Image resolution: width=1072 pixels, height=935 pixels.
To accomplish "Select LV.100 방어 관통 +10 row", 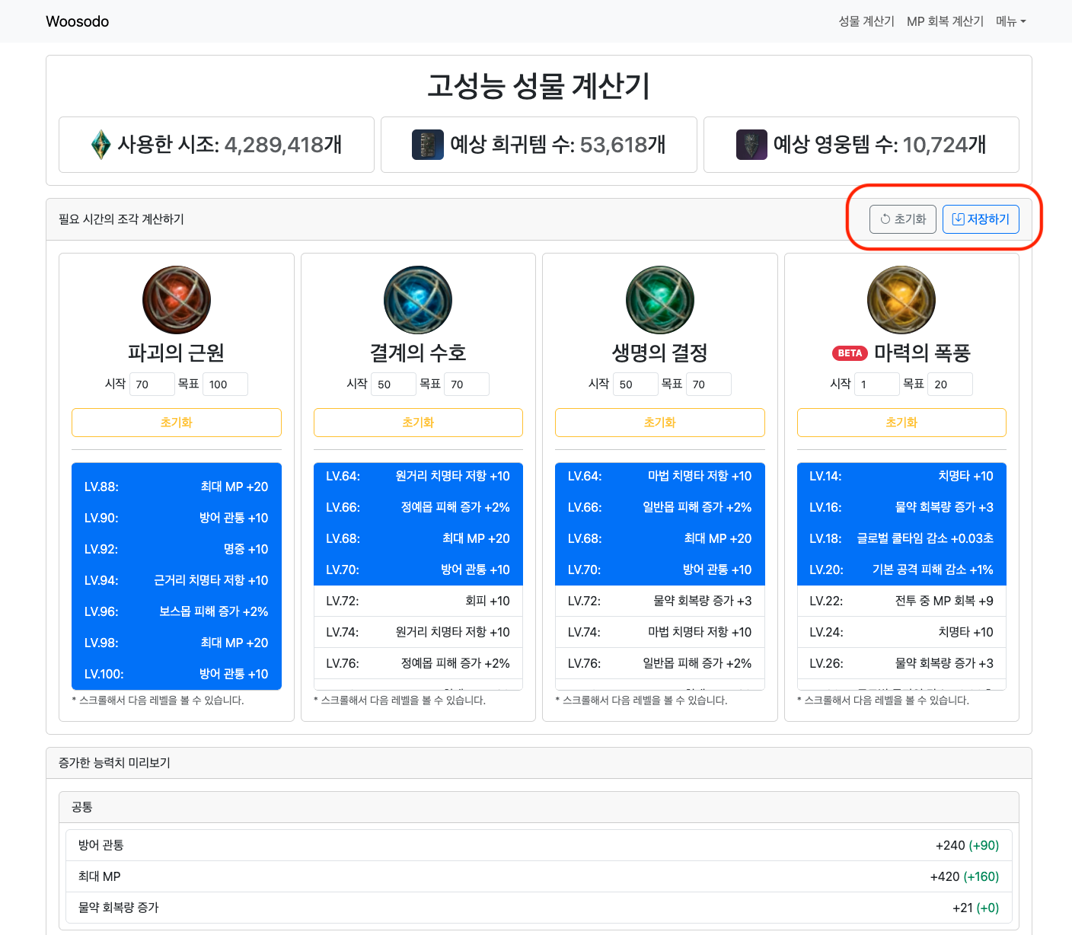I will click(x=177, y=674).
